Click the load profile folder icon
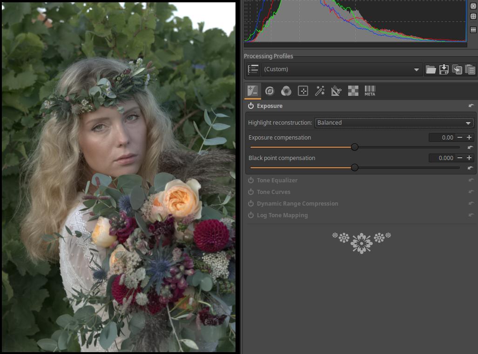 (x=431, y=70)
